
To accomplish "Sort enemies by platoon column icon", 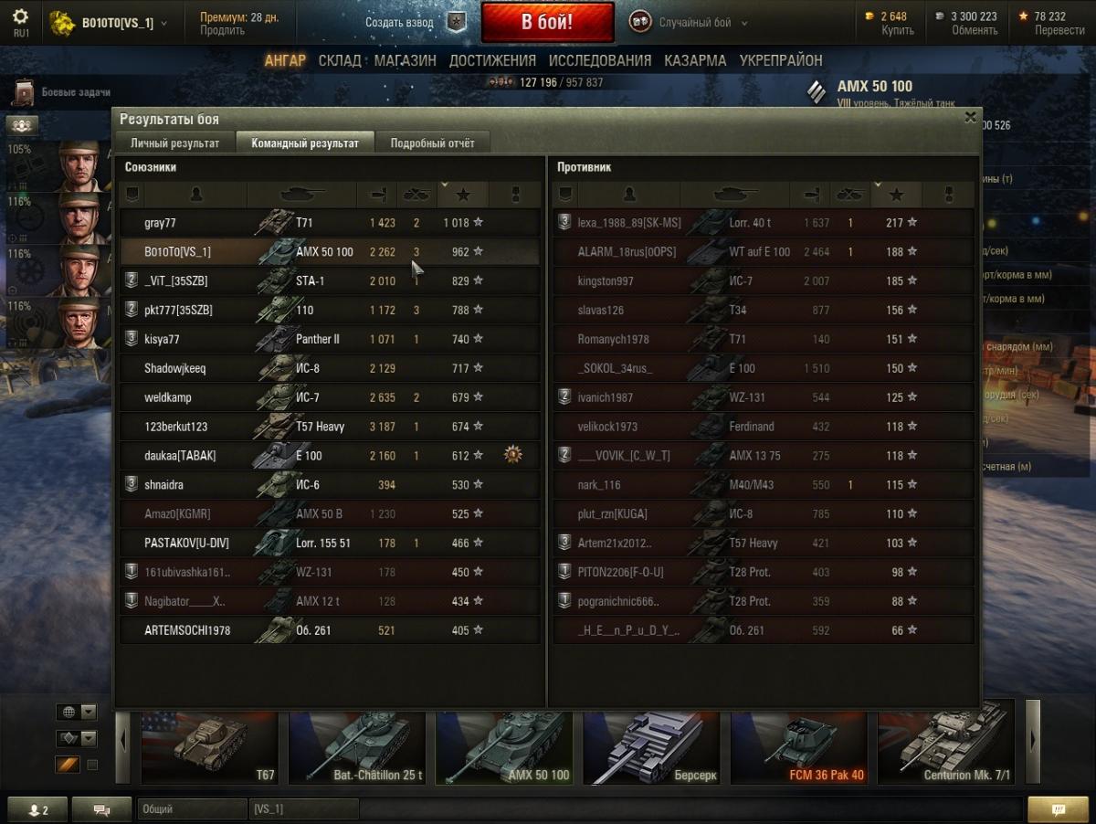I will (565, 194).
